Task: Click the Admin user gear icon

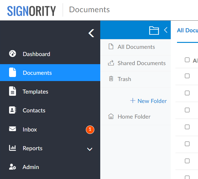Action: pos(13,167)
